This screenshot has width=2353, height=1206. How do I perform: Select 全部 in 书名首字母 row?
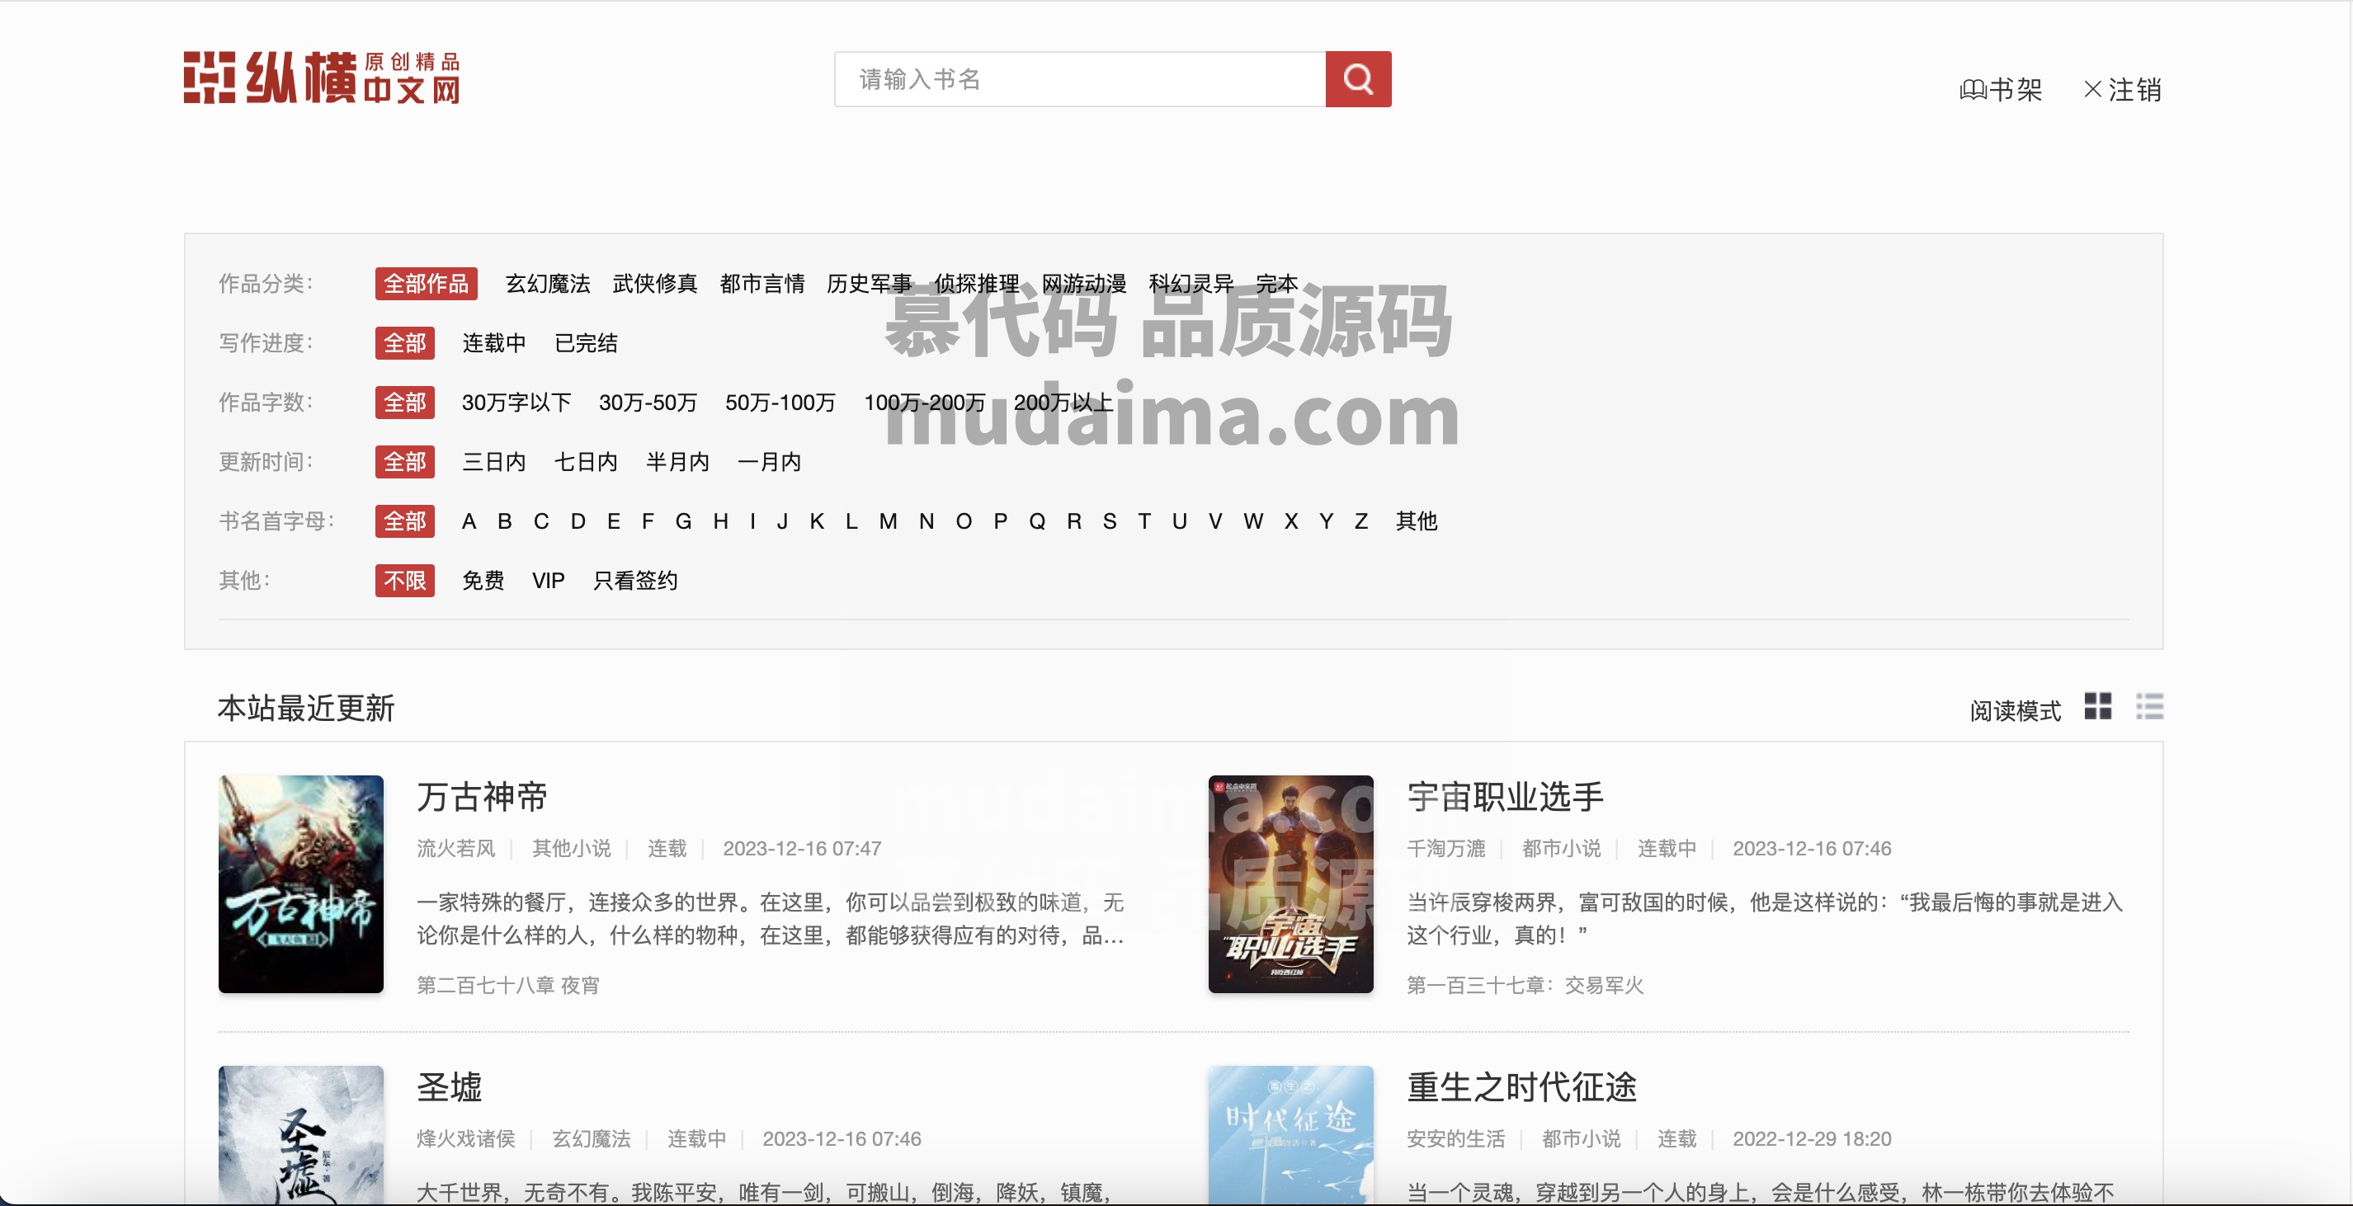[x=404, y=521]
